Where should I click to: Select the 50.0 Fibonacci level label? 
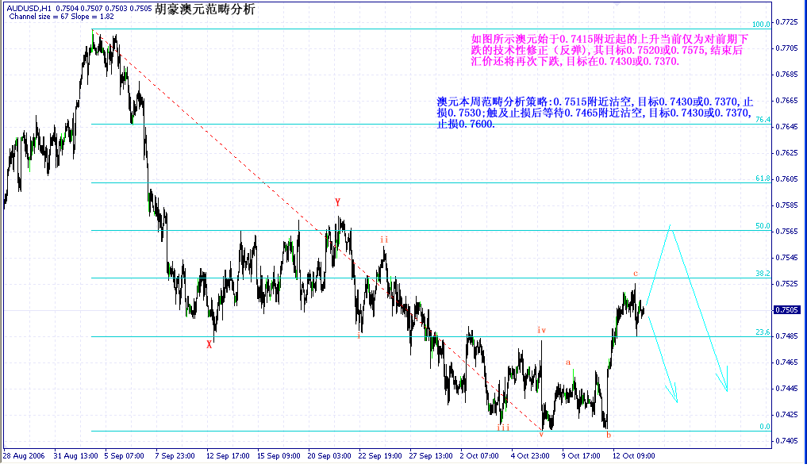pyautogui.click(x=763, y=226)
